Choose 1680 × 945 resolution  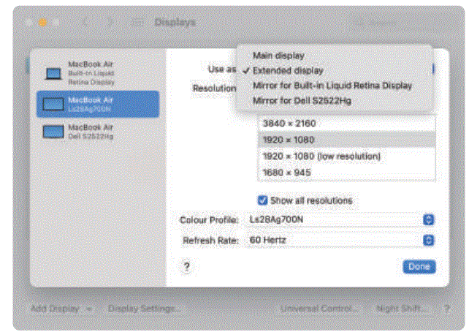pos(346,173)
